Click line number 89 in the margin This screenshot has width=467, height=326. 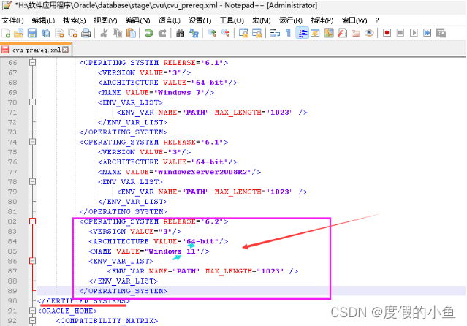coord(12,291)
